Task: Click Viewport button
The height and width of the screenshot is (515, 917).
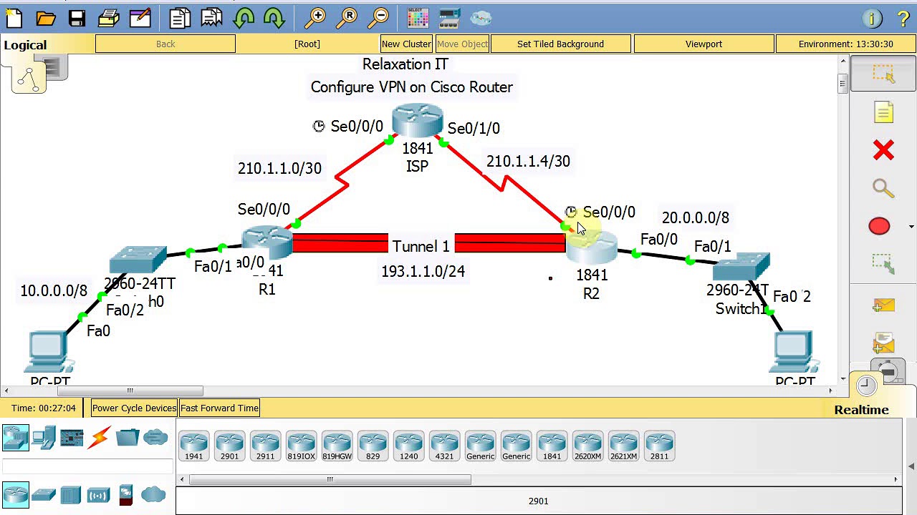Action: click(x=704, y=44)
